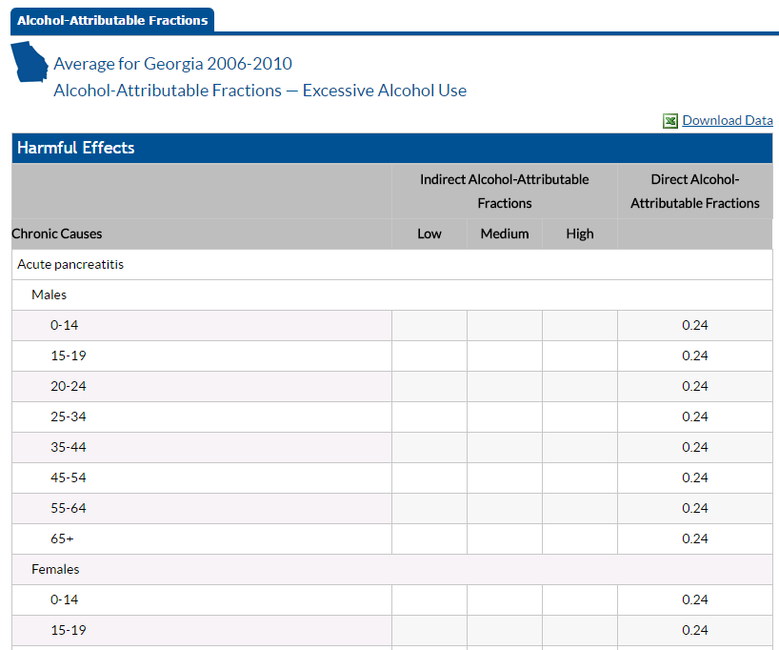Click the Excel download icon
Image resolution: width=779 pixels, height=650 pixels.
669,121
